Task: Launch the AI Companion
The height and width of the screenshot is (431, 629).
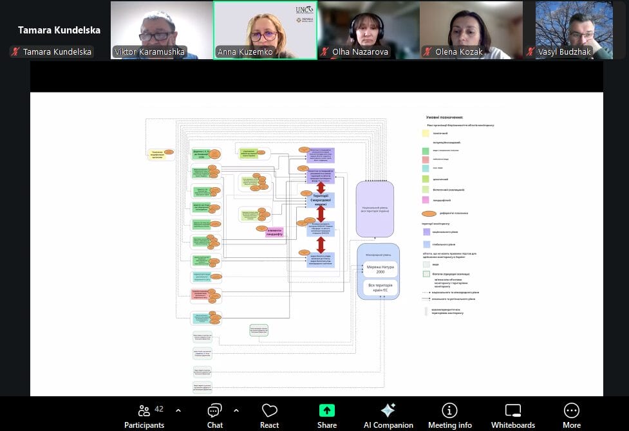Action: [388, 415]
